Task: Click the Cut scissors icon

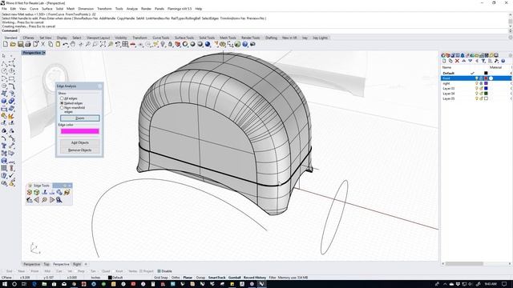Action: coord(42,44)
